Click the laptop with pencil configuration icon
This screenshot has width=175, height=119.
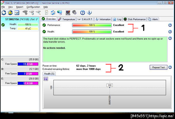coord(68,12)
